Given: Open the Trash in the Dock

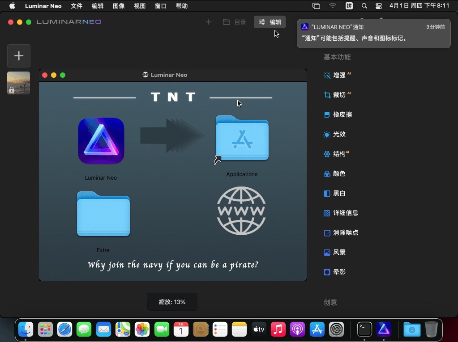Looking at the screenshot, I should click(431, 329).
